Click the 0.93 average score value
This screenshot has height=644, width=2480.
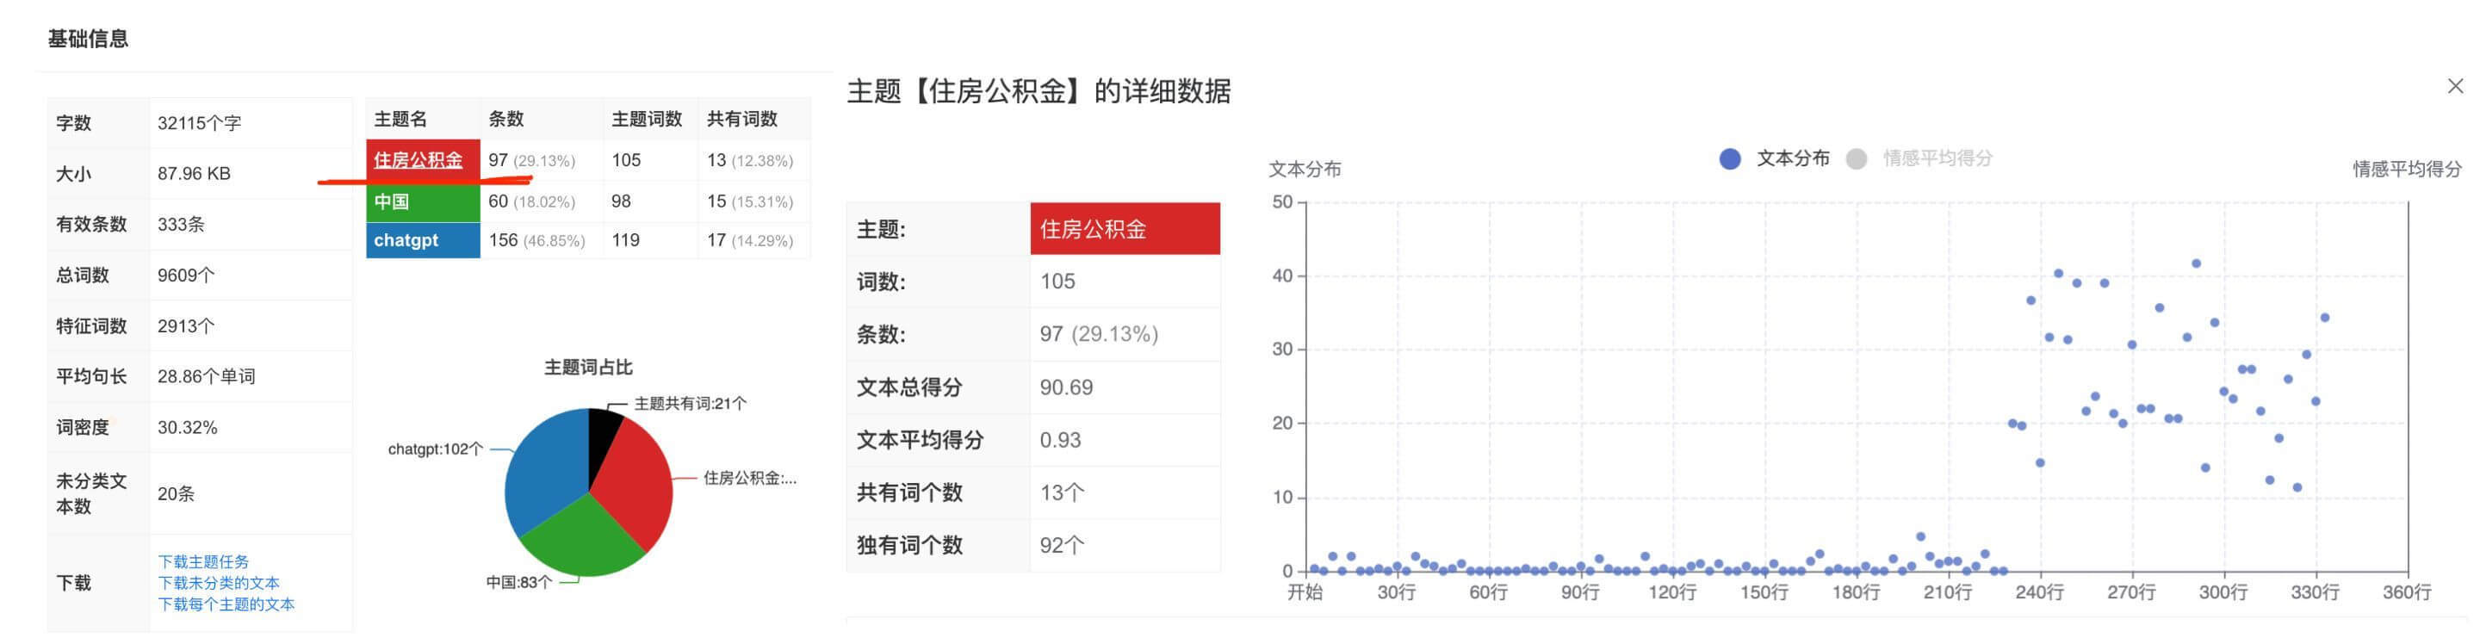pos(1060,440)
